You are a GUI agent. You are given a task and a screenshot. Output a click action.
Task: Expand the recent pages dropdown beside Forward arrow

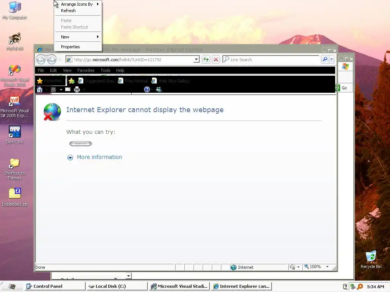[60, 60]
